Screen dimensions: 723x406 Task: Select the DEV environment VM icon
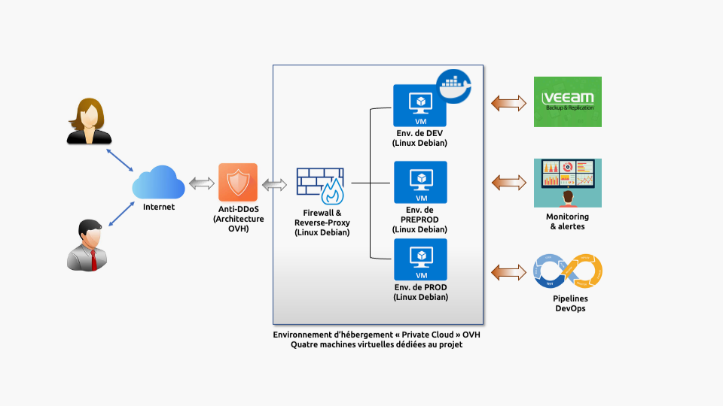coord(420,106)
